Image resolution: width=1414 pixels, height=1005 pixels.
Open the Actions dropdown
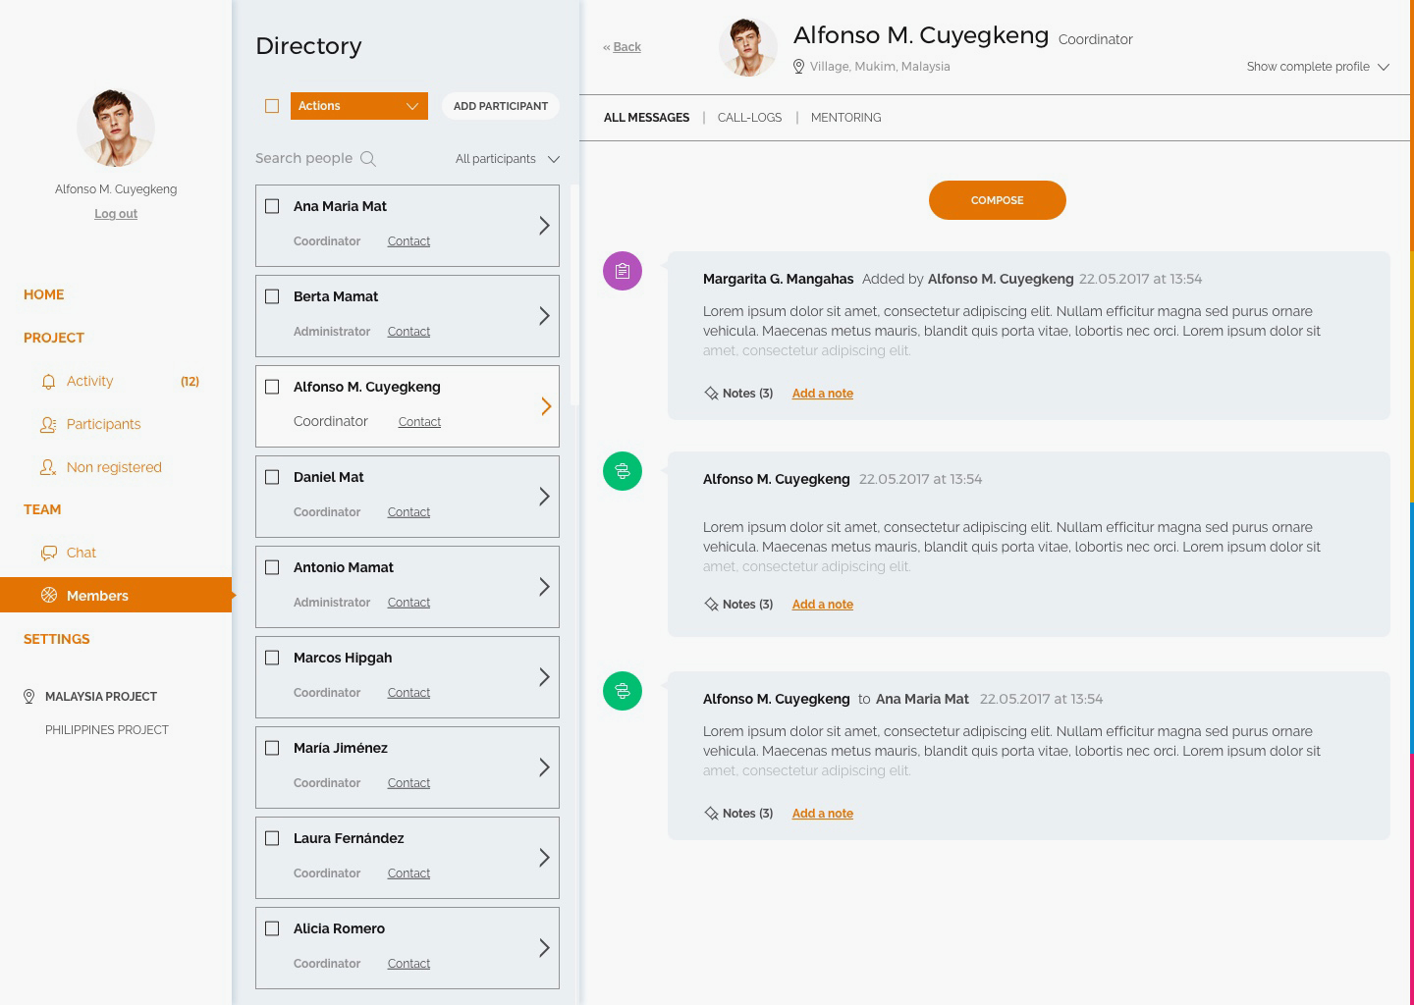[359, 106]
